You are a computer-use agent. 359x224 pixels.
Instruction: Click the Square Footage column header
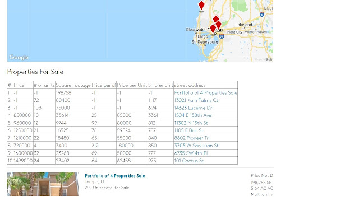click(73, 85)
